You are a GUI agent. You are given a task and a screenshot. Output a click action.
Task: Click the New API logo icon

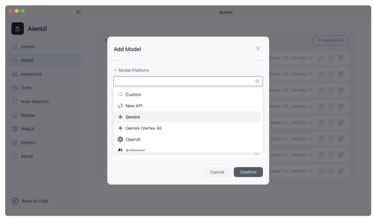tap(121, 106)
